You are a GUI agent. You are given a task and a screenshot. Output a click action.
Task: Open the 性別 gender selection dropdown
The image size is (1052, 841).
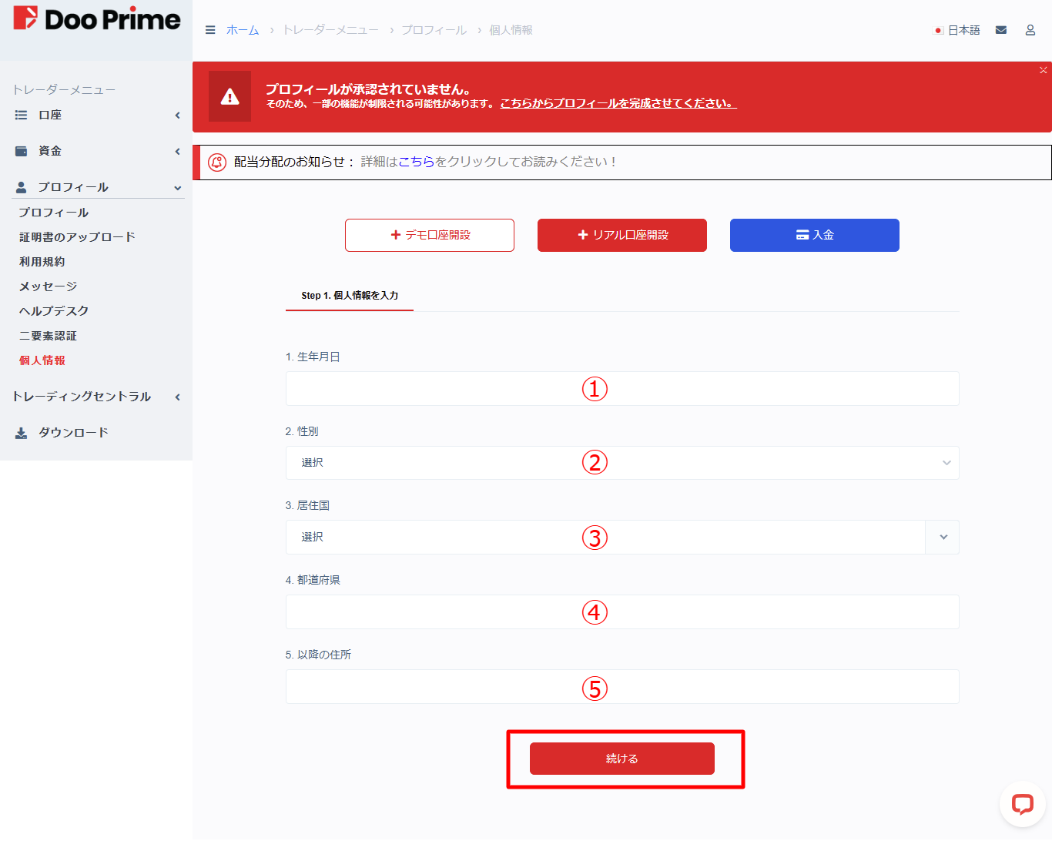tap(622, 462)
